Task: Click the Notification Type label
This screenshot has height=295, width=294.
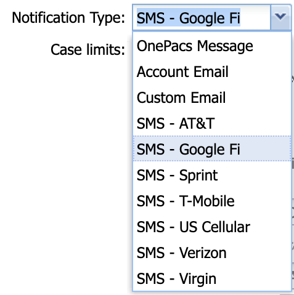Action: click(x=68, y=18)
